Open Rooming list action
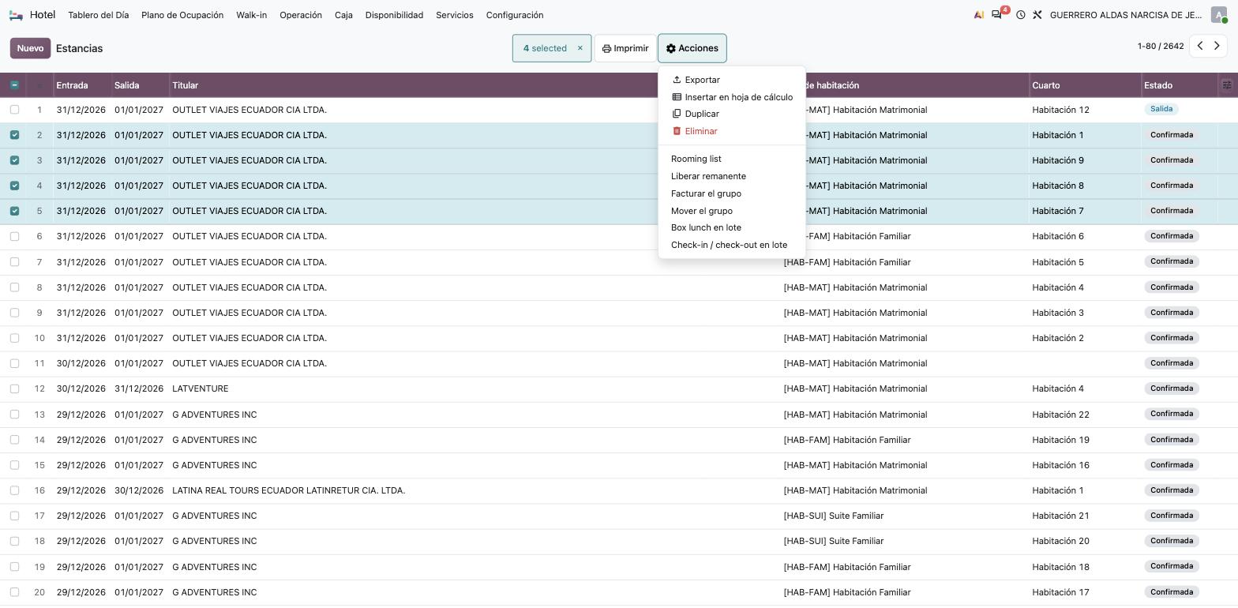The height and width of the screenshot is (608, 1238). 696,159
